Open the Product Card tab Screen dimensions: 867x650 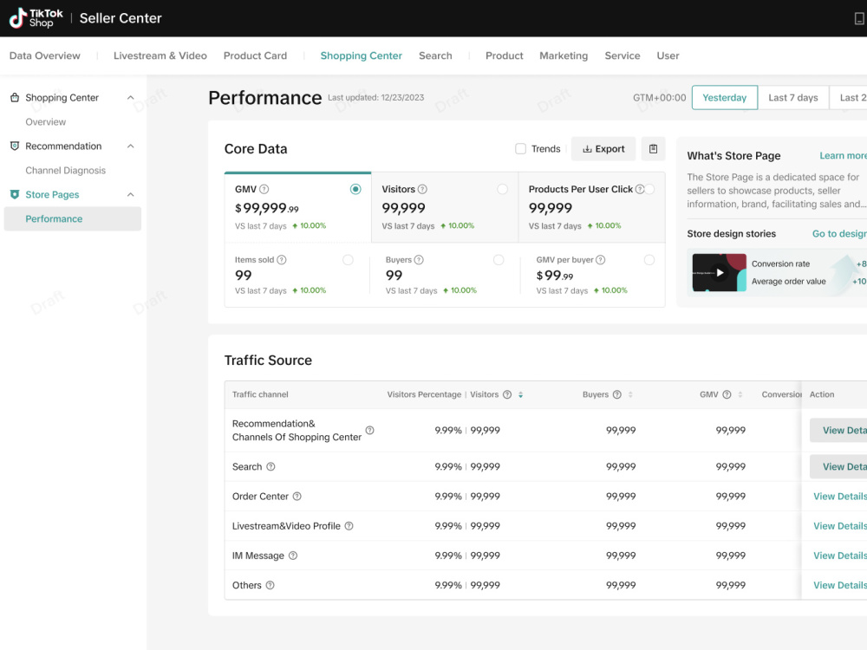(x=256, y=55)
